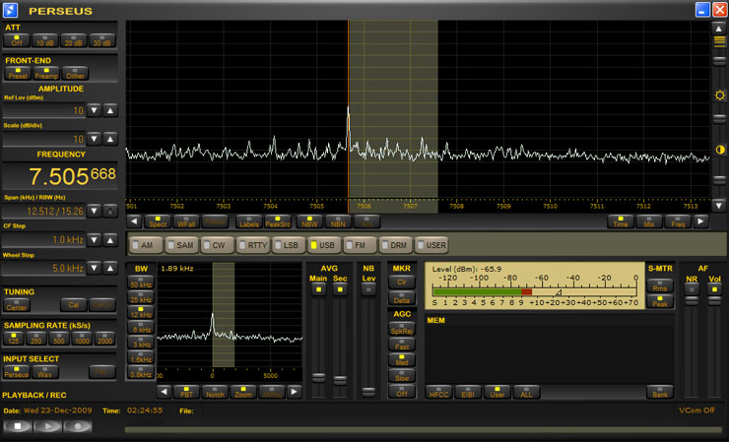The image size is (729, 442).
Task: Click the spectrum scroll-left arrow button
Action: click(134, 221)
